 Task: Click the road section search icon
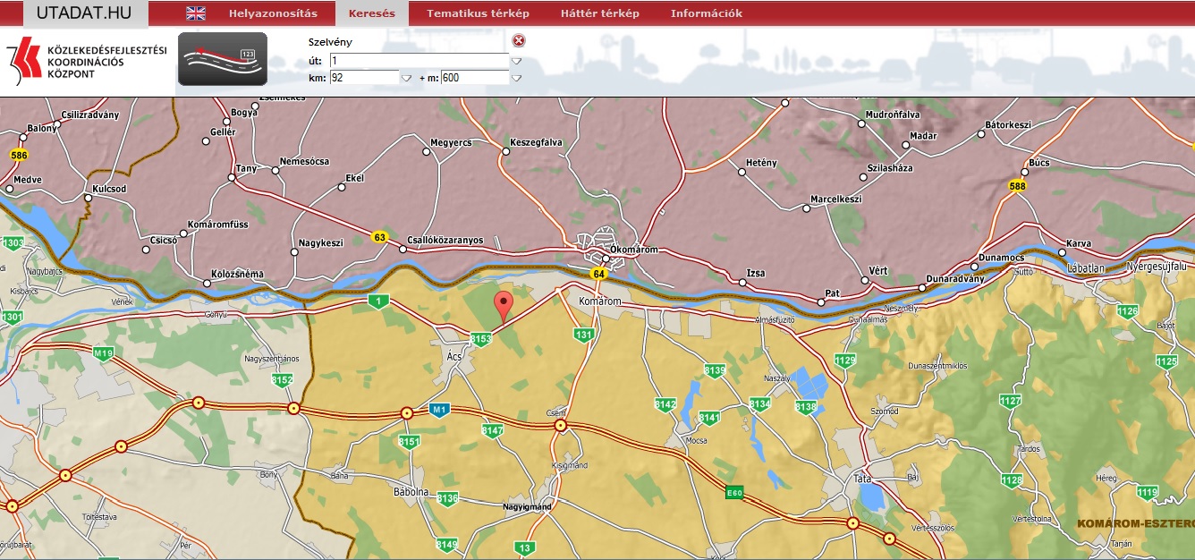pyautogui.click(x=223, y=59)
